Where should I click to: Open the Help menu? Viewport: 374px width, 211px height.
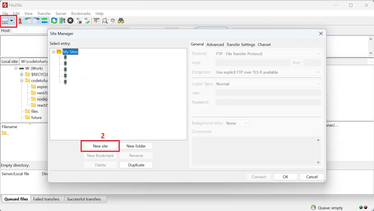100,13
